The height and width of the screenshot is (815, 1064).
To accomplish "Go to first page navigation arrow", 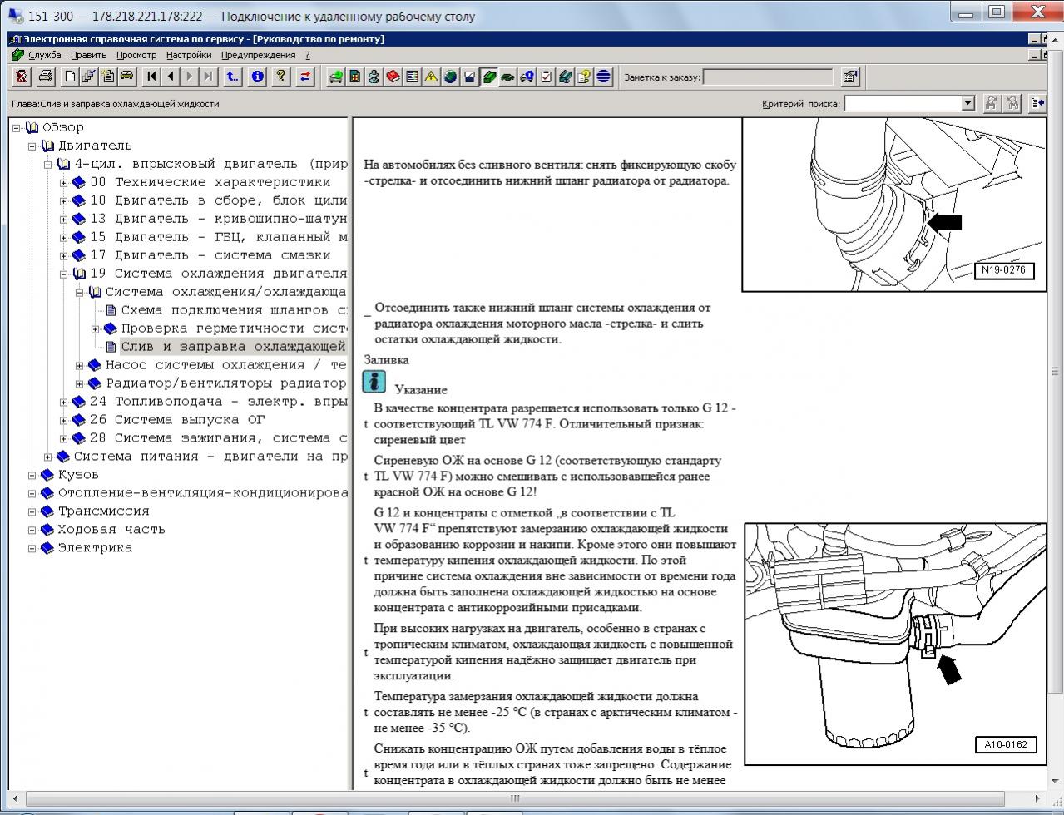I will (x=151, y=77).
